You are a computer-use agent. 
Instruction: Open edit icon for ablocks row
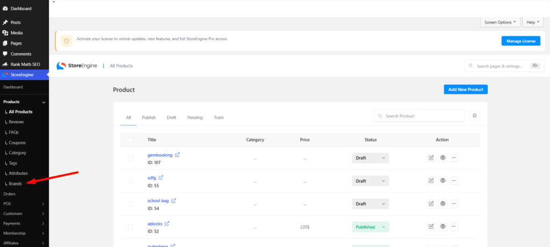coord(431,227)
